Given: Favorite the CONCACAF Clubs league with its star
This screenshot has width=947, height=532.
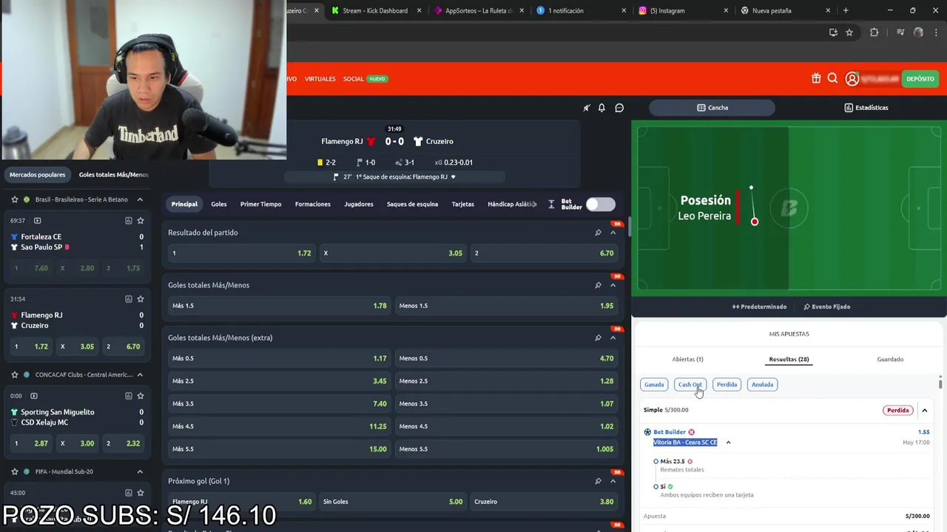Looking at the screenshot, I should (x=15, y=375).
